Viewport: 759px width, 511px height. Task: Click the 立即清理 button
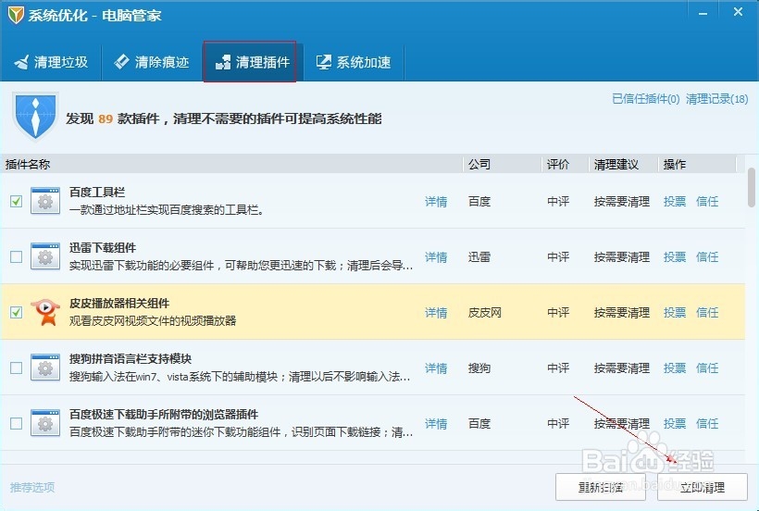coord(703,487)
